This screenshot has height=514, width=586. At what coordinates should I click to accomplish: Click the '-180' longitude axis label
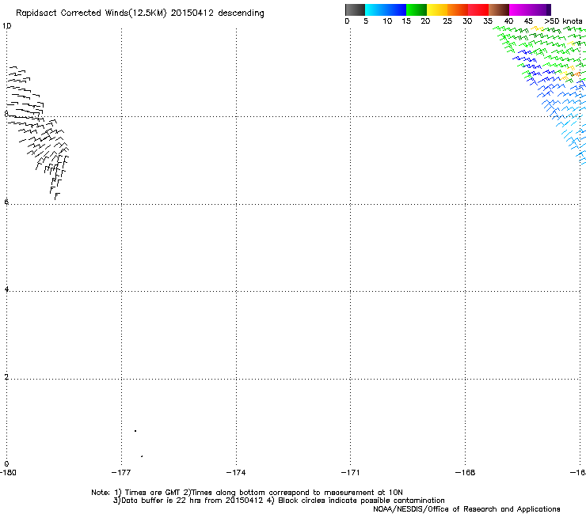[x=8, y=473]
